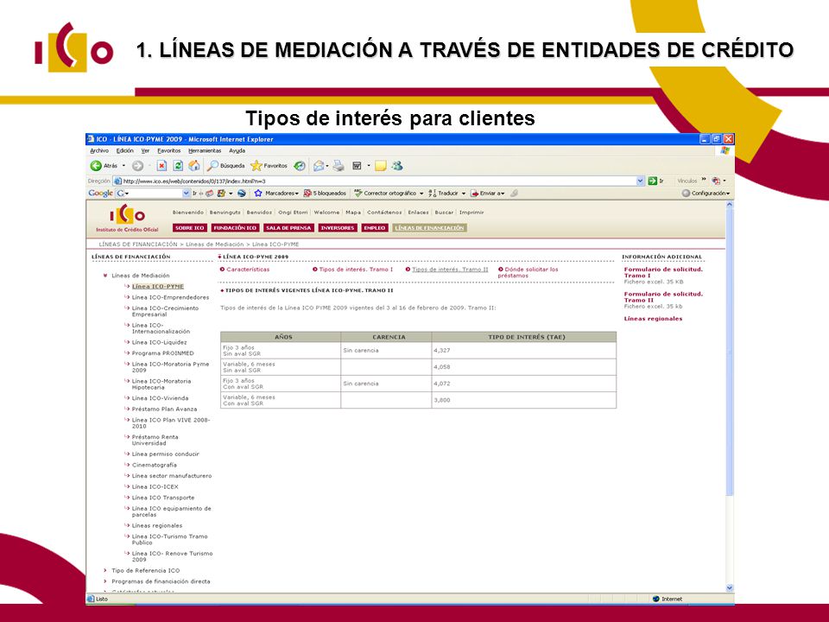This screenshot has height=622, width=829.
Task: Select Línea ICO-Liquidez in sidebar
Action: 159,342
